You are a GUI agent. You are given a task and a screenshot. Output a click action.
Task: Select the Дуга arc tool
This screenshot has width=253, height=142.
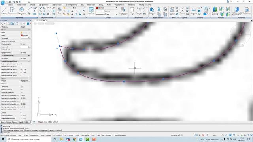click(30, 11)
